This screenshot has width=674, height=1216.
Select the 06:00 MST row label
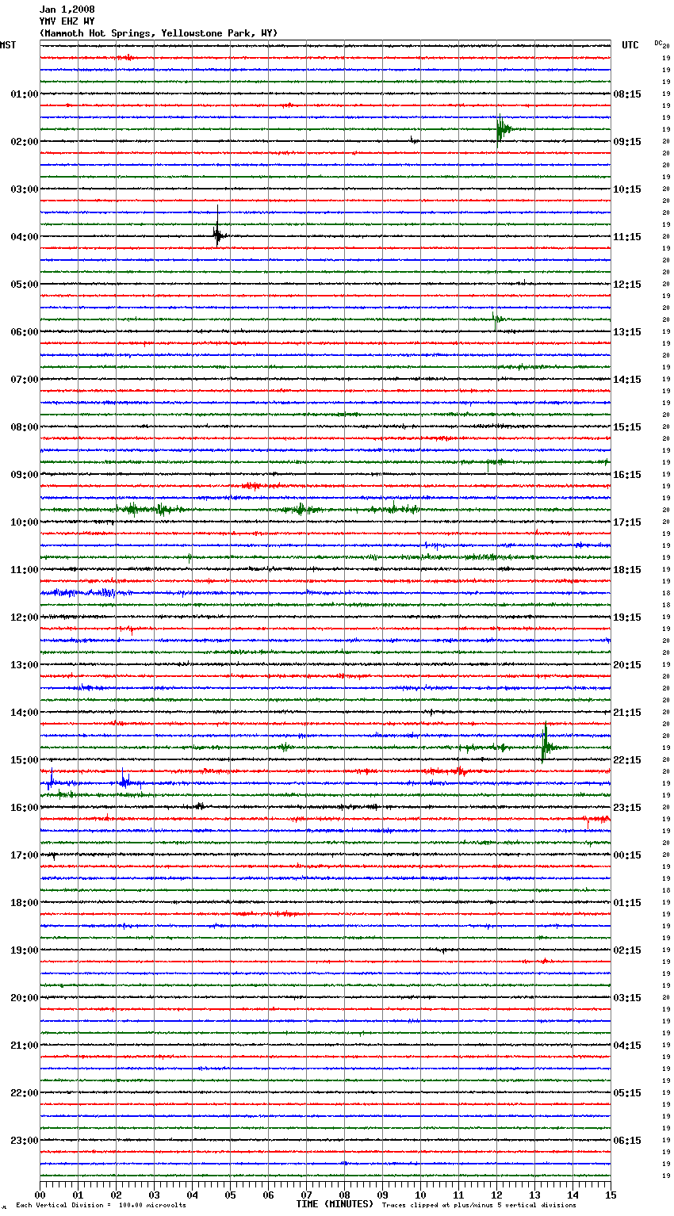[x=25, y=332]
